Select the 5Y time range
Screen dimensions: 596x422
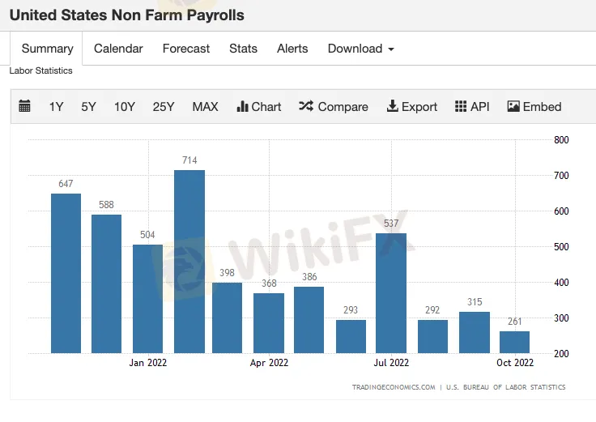click(88, 107)
